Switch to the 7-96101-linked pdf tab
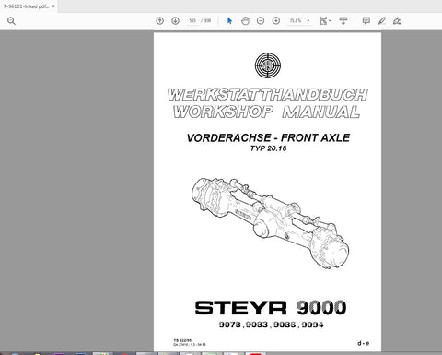The image size is (442, 355). 26,6
